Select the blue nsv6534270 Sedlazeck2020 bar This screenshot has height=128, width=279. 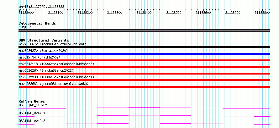tap(144, 54)
